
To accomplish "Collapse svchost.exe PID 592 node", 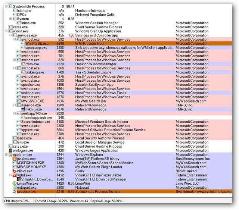I will tap(15, 39).
